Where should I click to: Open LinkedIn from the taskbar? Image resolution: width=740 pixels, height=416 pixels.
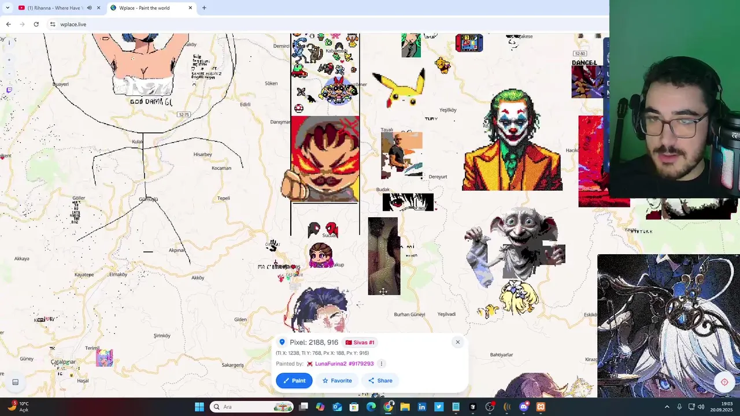[422, 407]
